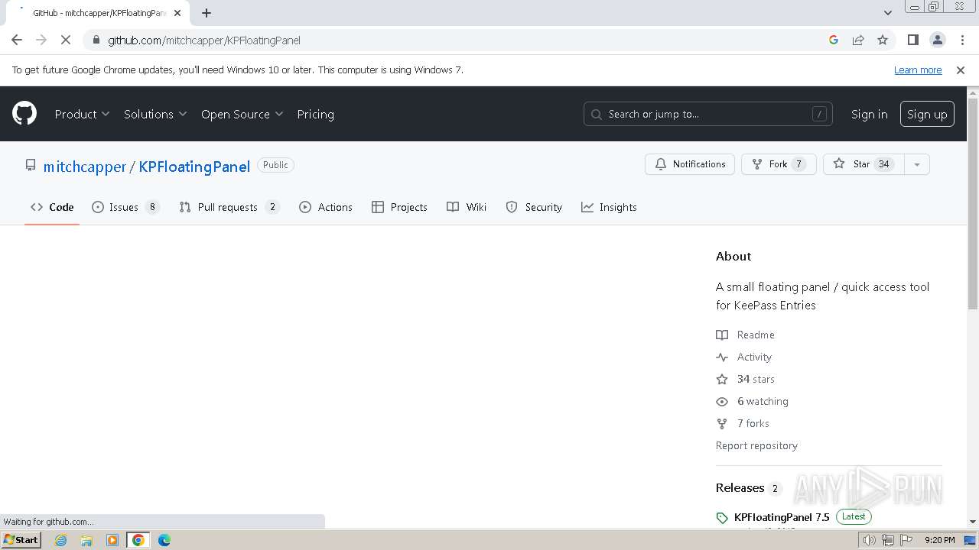Star the KPFloatingPanel repository
979x550 pixels.
(864, 164)
